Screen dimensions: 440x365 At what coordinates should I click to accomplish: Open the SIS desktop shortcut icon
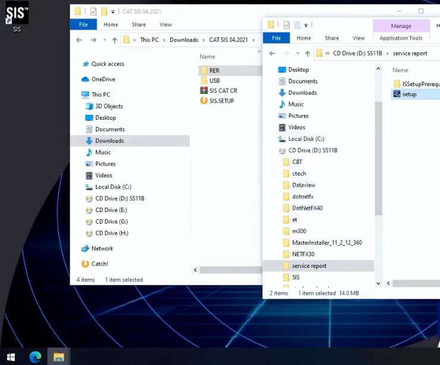[x=17, y=16]
